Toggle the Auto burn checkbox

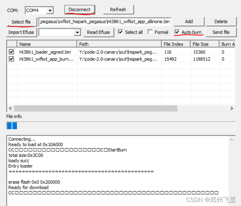(x=177, y=32)
